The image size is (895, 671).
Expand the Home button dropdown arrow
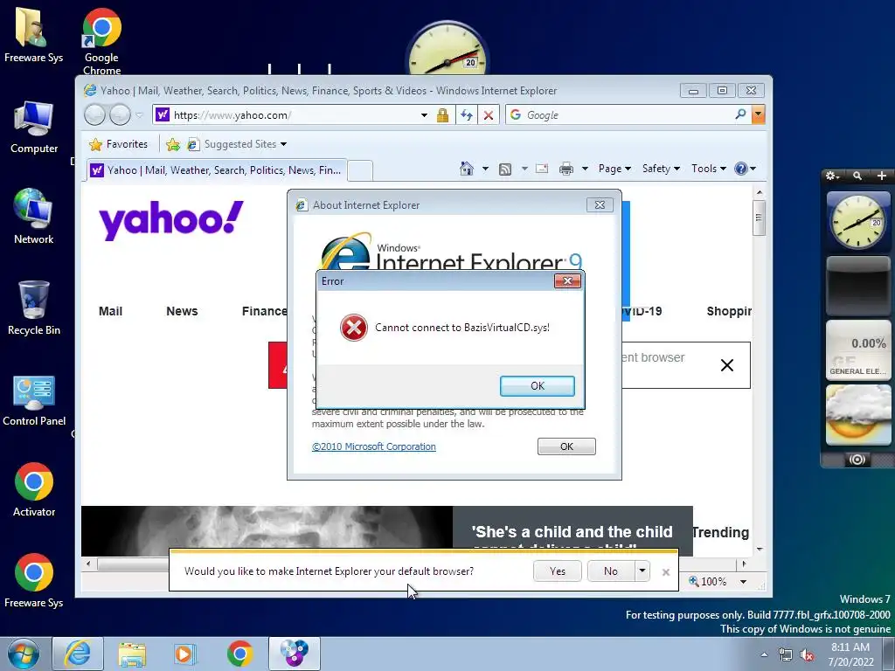(x=485, y=169)
